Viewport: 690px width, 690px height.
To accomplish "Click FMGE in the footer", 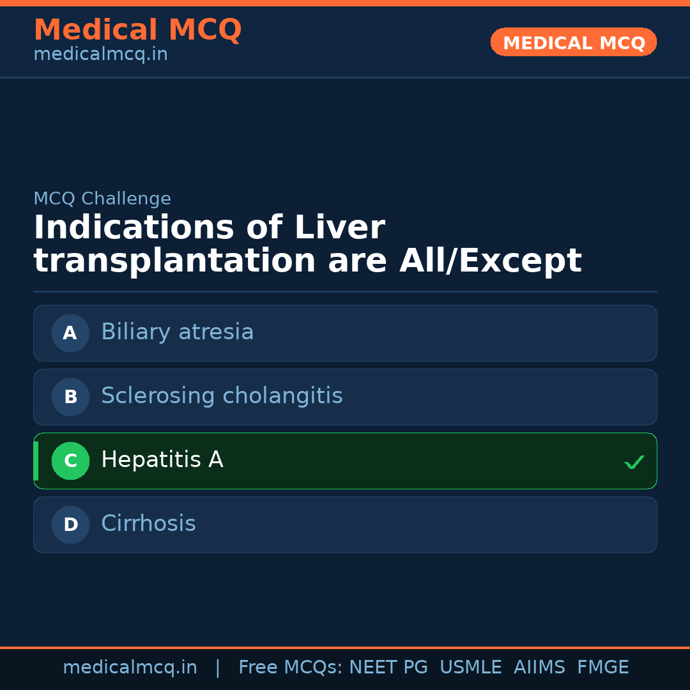I will [x=602, y=668].
